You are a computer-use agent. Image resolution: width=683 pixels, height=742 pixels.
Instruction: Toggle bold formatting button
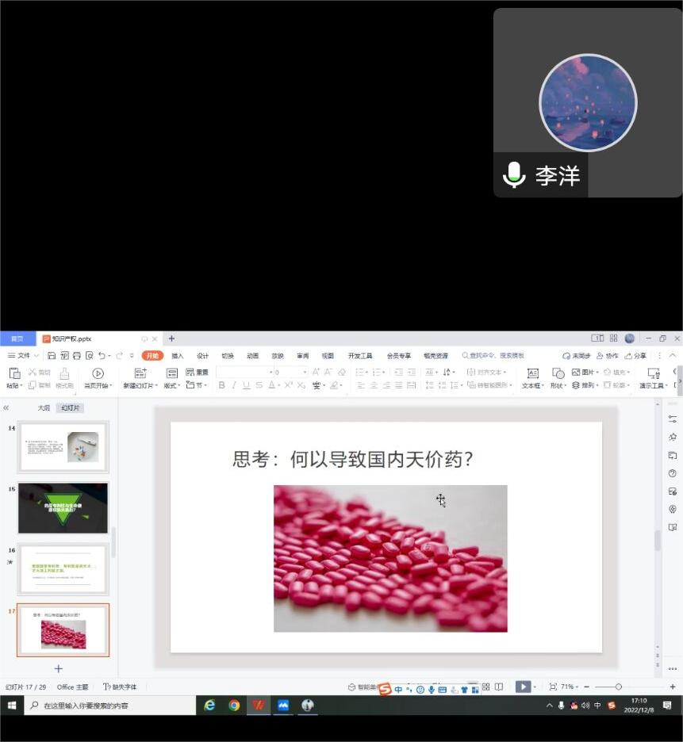click(x=222, y=385)
